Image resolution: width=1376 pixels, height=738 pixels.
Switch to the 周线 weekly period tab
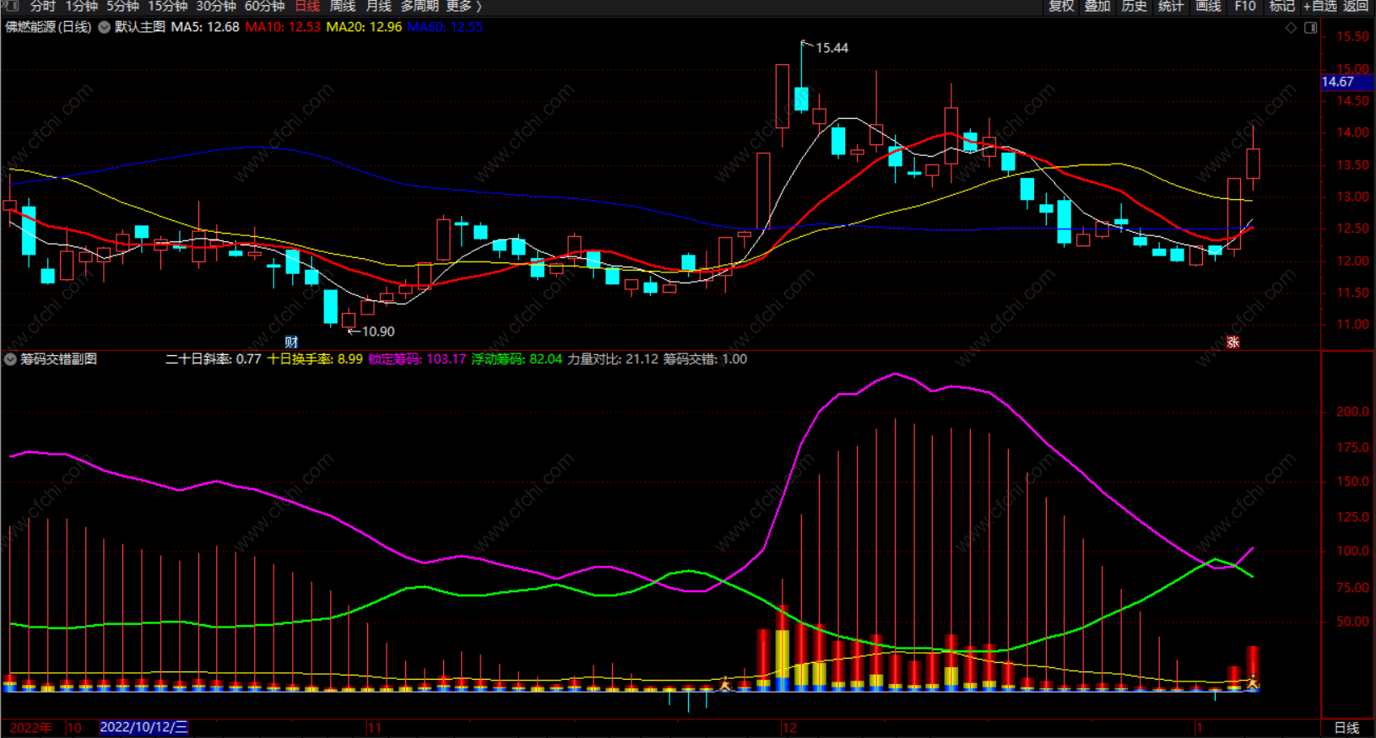point(343,6)
